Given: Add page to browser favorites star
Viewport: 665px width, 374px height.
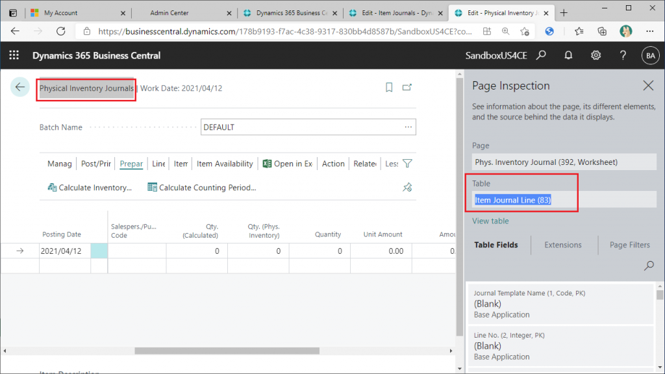Looking at the screenshot, I should (525, 31).
